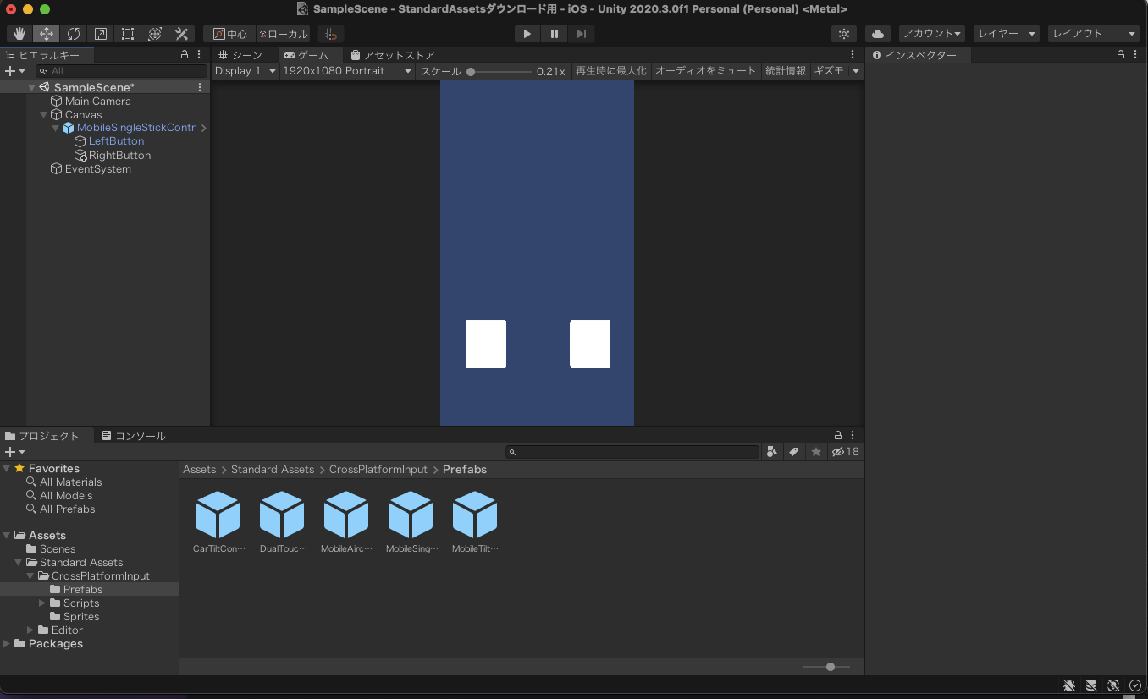The image size is (1148, 699).
Task: Toggle 再生時に最大化 option
Action: (610, 71)
